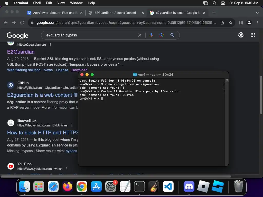
Task: Go forward in browser history
Action: click(x=14, y=23)
